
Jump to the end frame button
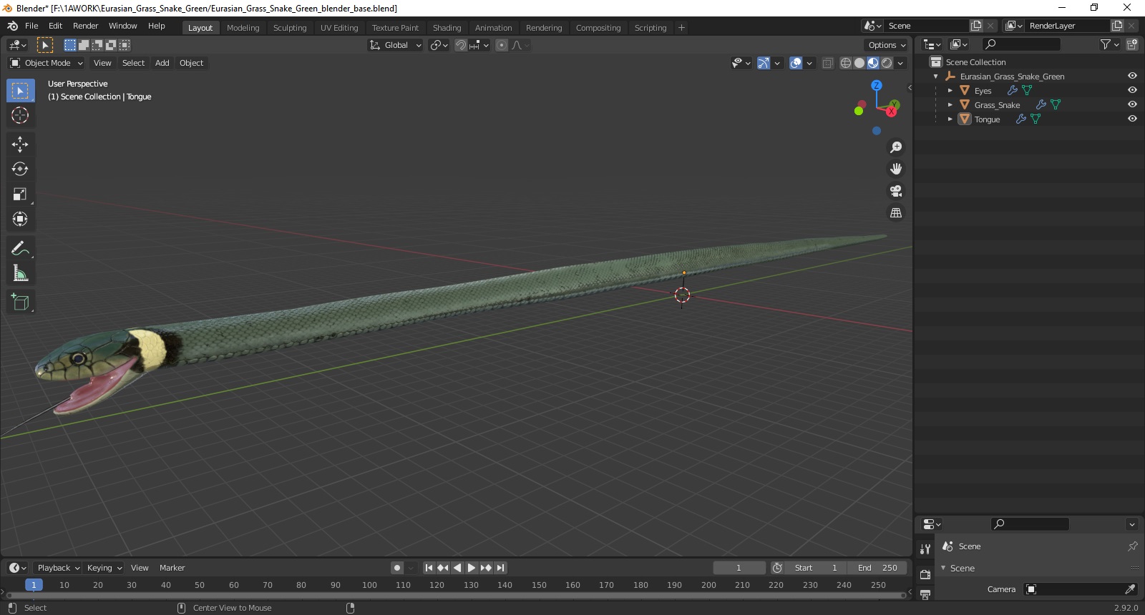[x=501, y=568]
